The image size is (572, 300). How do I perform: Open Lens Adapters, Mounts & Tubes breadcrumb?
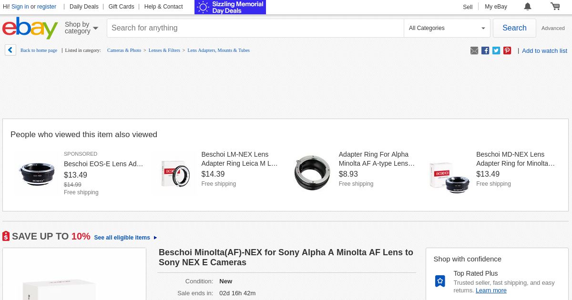click(x=218, y=50)
